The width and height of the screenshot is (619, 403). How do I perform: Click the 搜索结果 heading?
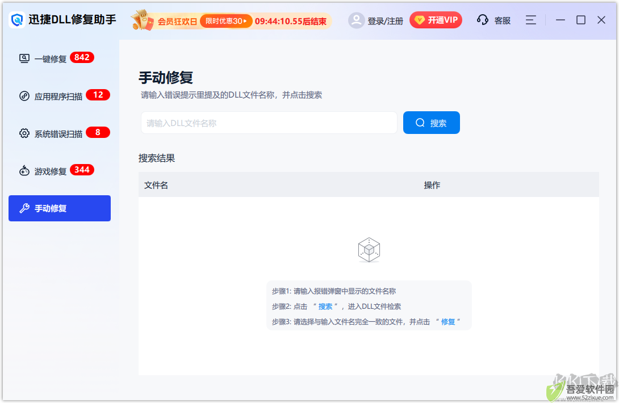click(x=157, y=158)
